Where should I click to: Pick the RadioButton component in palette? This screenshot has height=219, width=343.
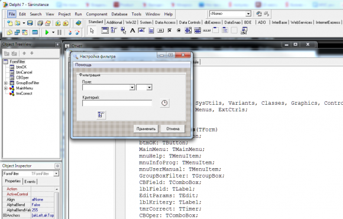pyautogui.click(x=179, y=31)
